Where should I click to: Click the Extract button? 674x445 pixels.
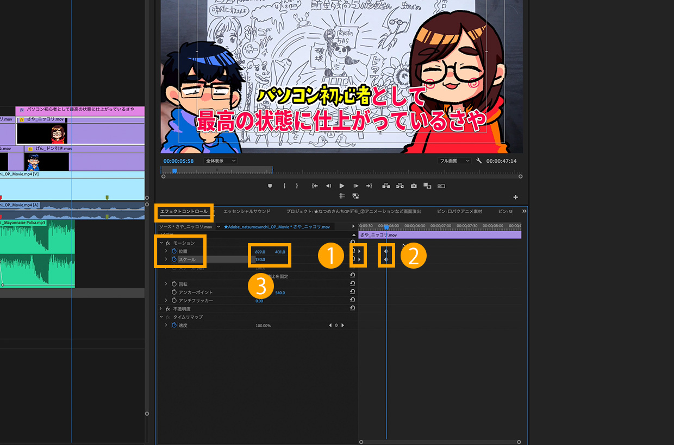point(400,186)
